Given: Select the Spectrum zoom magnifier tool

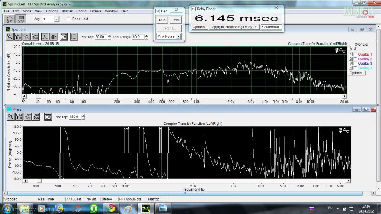Looking at the screenshot, I should pyautogui.click(x=9, y=37).
